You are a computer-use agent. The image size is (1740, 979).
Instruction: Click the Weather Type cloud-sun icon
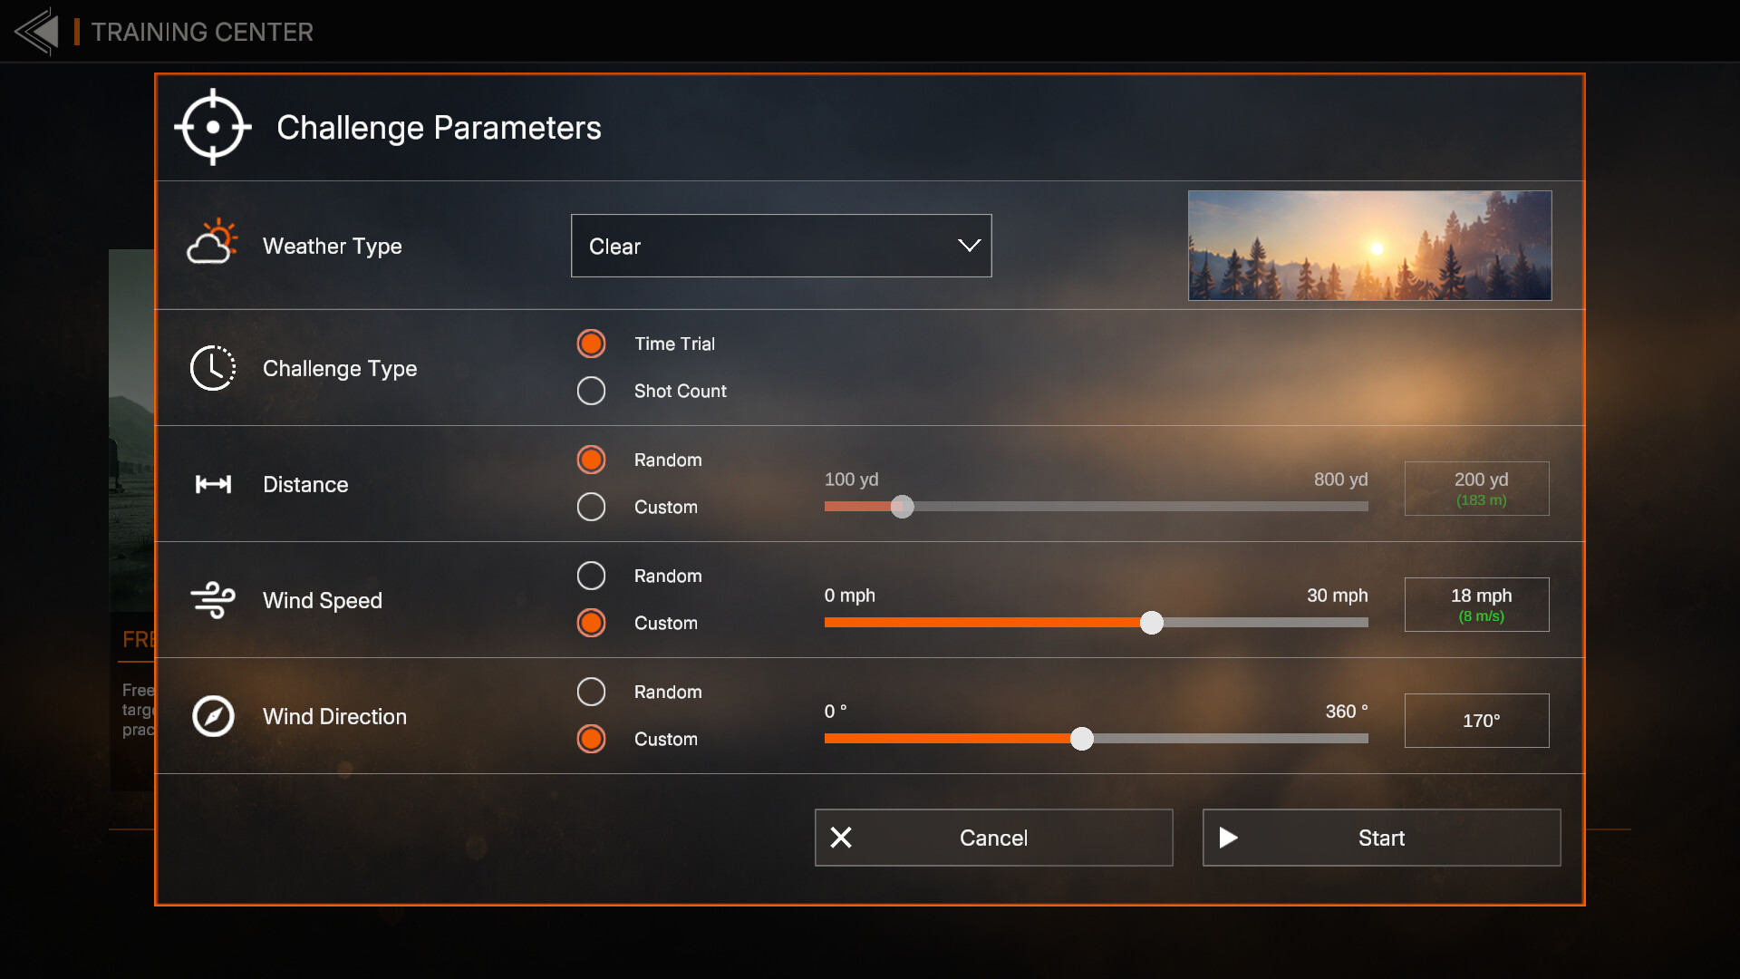coord(213,242)
